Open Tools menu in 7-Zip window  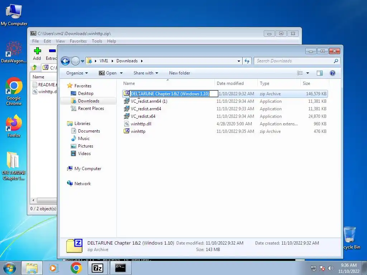tap(97, 41)
